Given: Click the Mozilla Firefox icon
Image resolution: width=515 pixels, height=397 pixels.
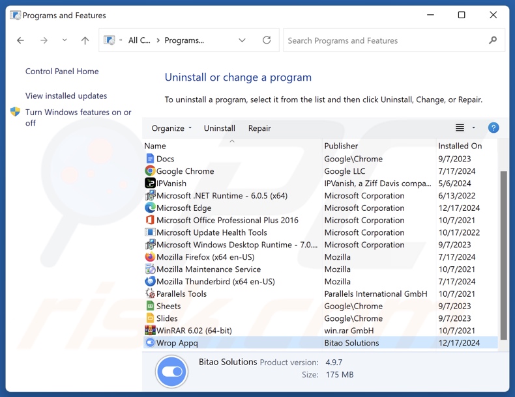Looking at the screenshot, I should click(150, 256).
